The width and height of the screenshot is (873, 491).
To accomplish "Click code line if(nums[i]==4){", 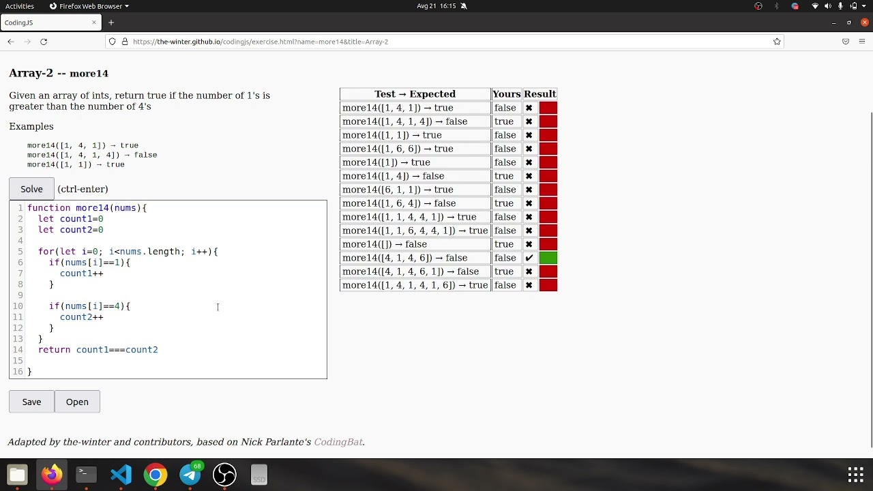I will coord(89,306).
